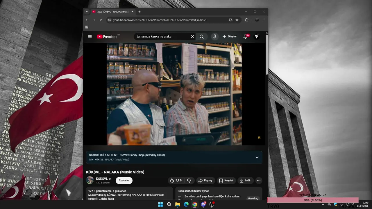Click the 30₺ (0.50%) progress bar overlay

(313, 200)
